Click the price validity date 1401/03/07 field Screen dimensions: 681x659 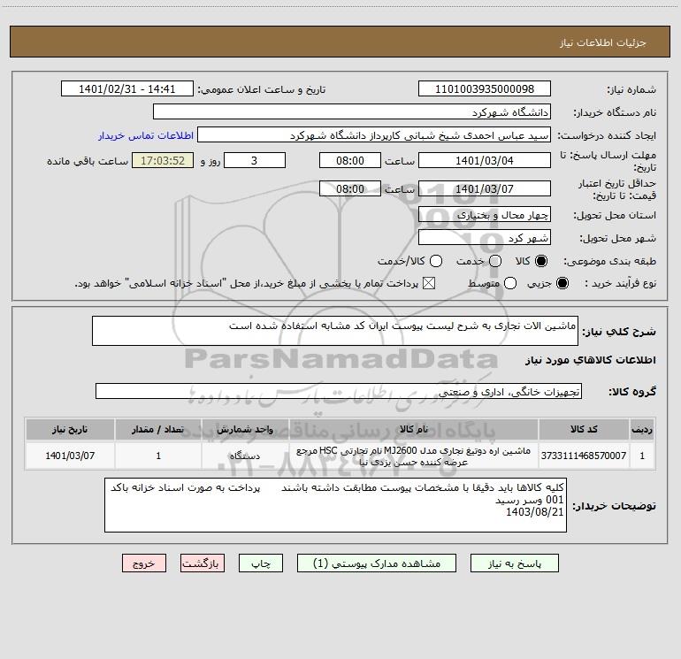pos(485,188)
